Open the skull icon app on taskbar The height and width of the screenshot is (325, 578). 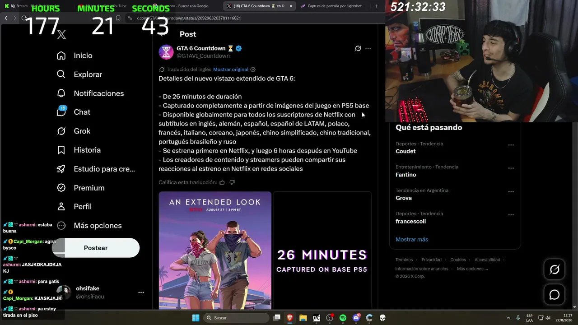382,318
